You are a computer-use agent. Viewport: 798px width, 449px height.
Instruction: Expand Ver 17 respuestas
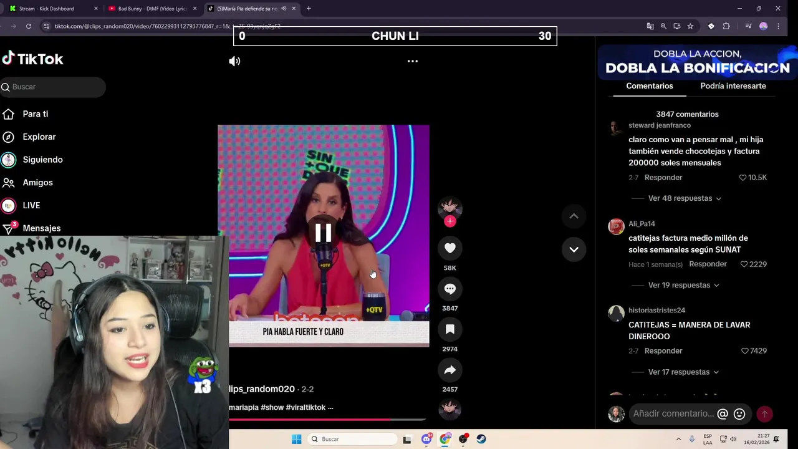(685, 372)
